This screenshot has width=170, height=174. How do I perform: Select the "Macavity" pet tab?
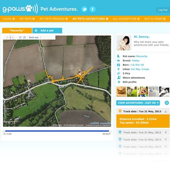tap(17, 31)
